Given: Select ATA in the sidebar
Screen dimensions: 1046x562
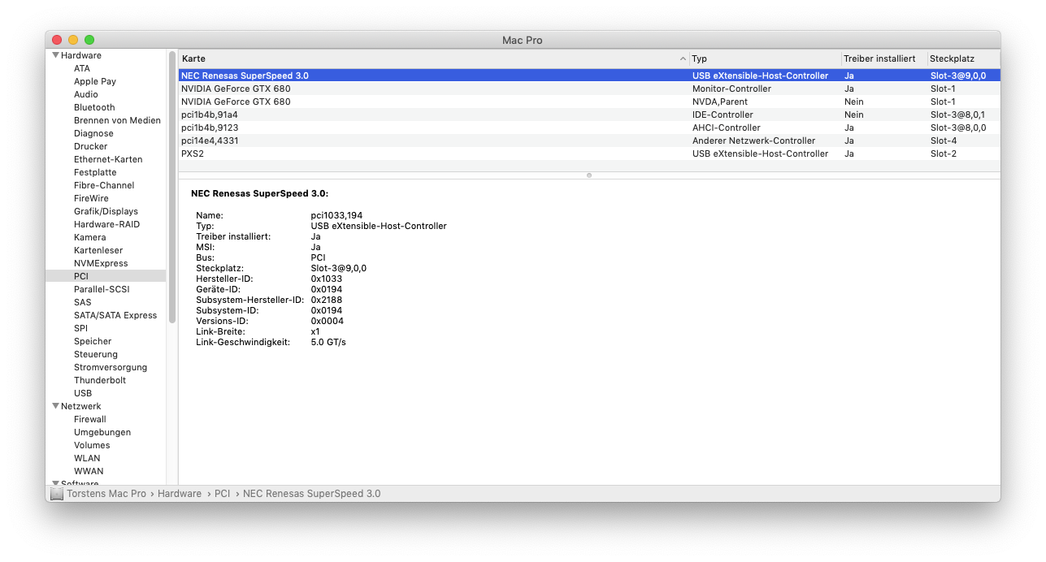Looking at the screenshot, I should coord(82,68).
